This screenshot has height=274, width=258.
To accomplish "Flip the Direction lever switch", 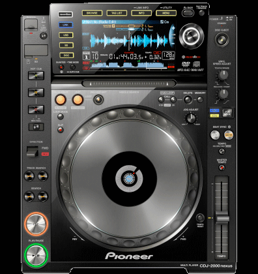I will tap(33, 151).
